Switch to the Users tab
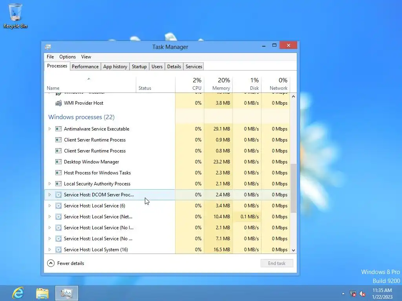This screenshot has width=402, height=301. tap(157, 67)
